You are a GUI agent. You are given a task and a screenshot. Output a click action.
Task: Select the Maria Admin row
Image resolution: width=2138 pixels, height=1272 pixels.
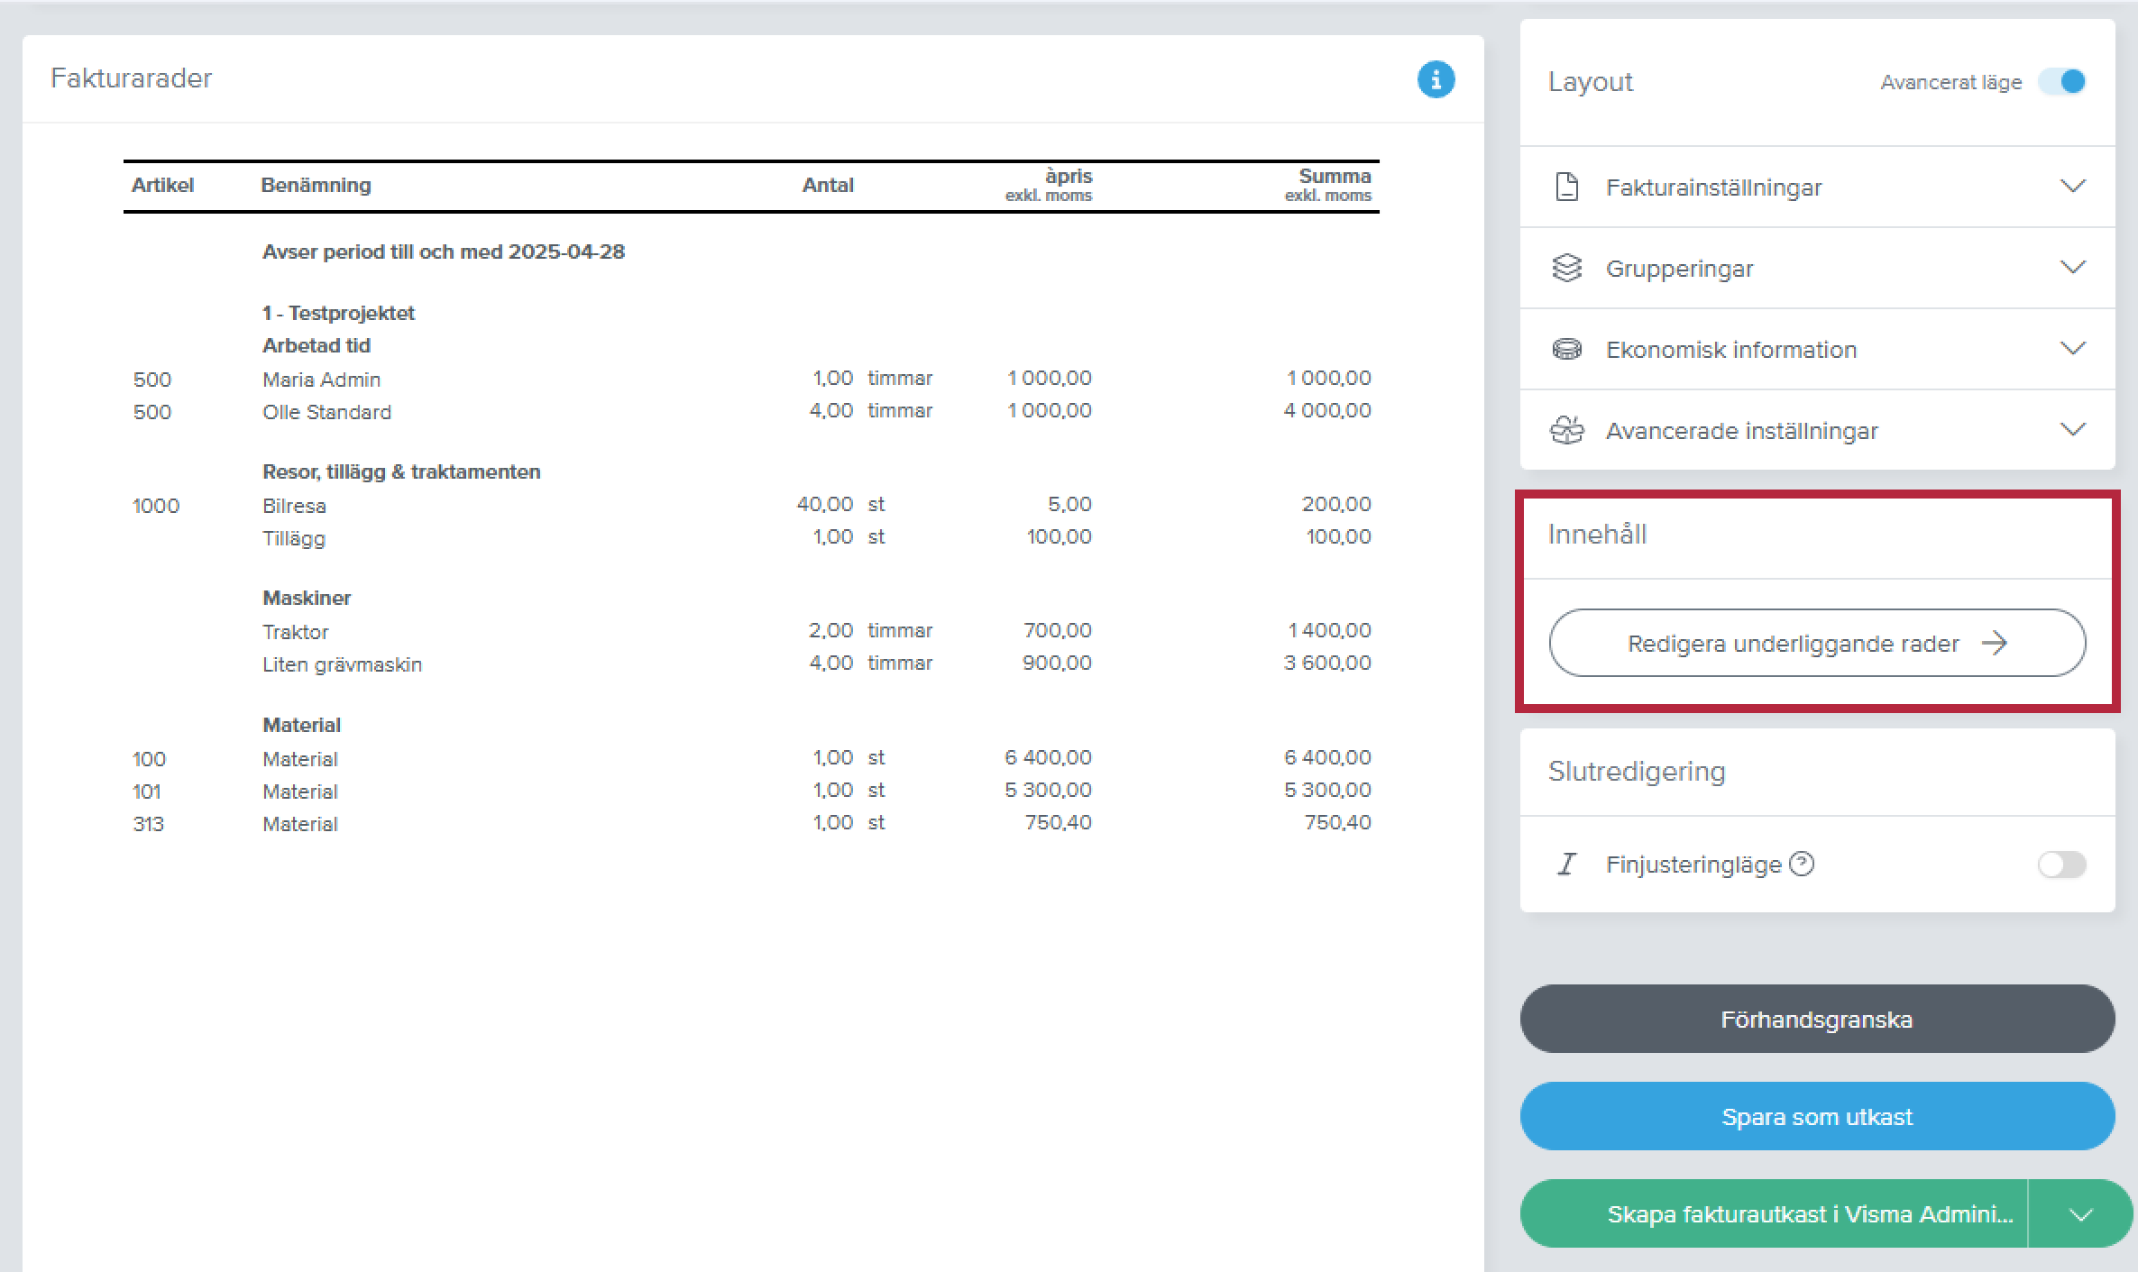point(752,379)
